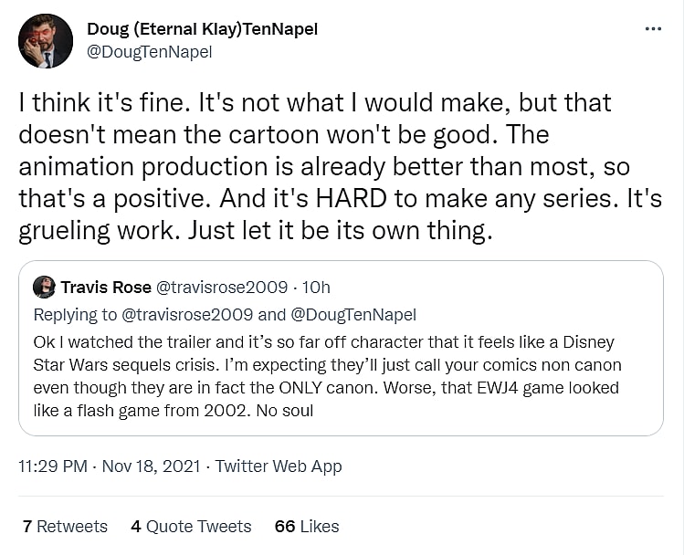The image size is (684, 555).
Task: Open Doug TenNapel's profile avatar picture
Action: (46, 41)
